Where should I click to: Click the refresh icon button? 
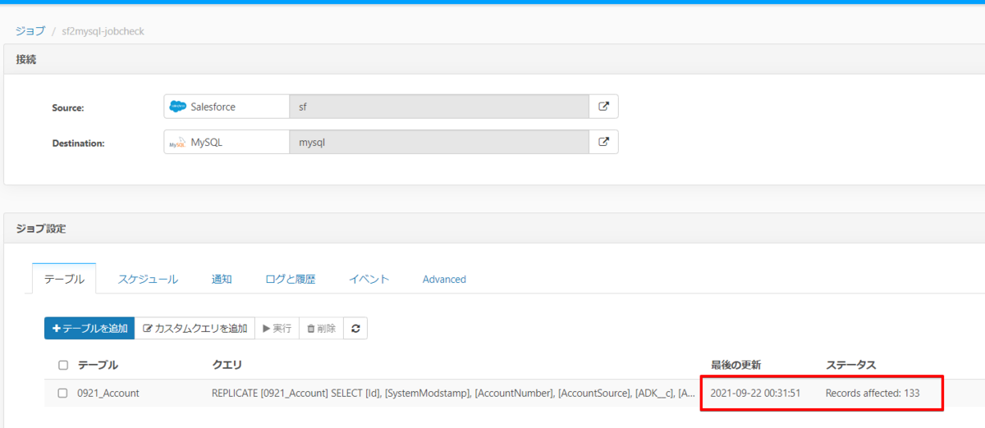(x=355, y=328)
